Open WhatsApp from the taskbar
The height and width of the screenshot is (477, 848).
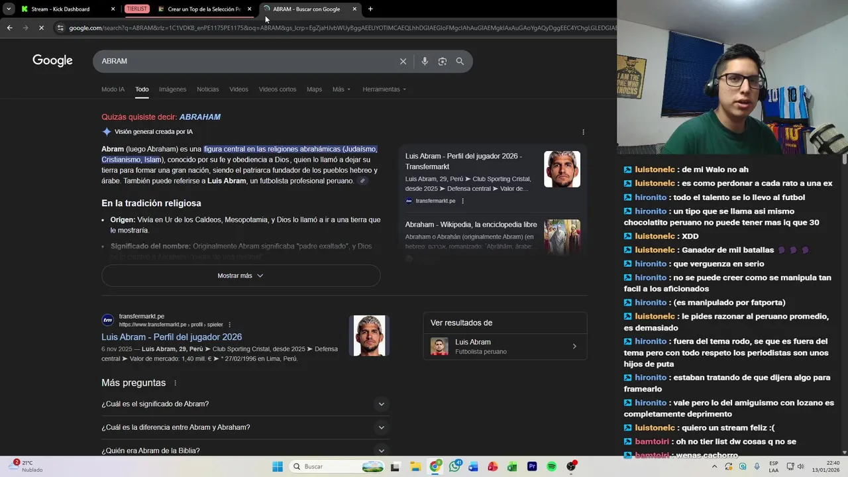point(454,466)
